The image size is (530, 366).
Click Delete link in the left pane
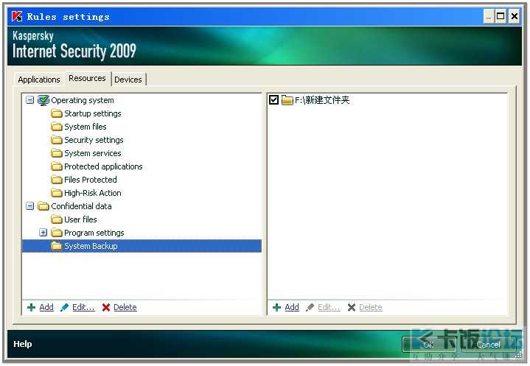pos(125,307)
